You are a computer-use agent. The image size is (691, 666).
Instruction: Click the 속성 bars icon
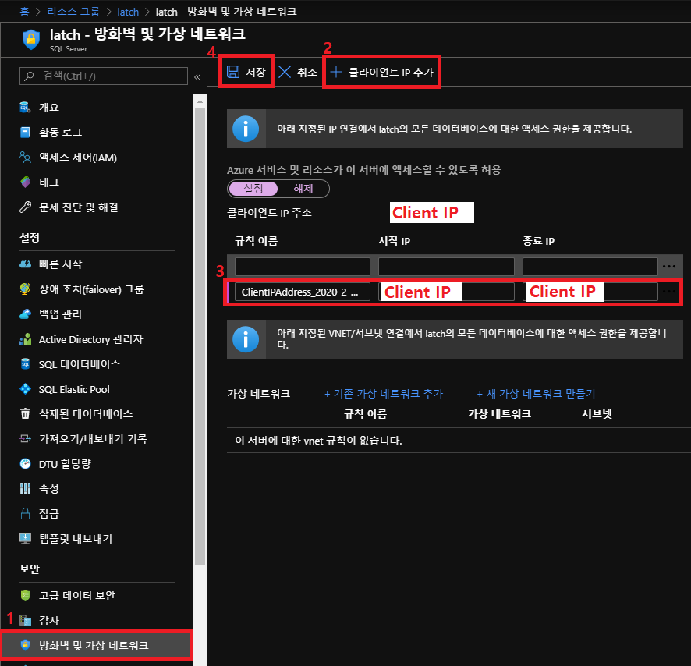pos(25,488)
